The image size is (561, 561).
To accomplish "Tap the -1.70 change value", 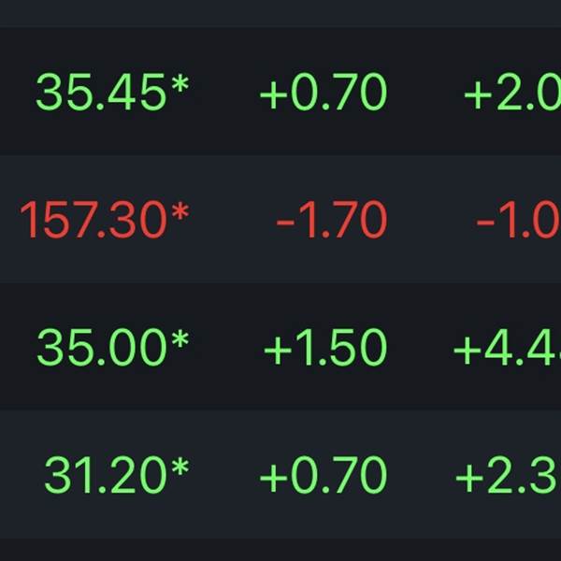I will click(x=332, y=220).
